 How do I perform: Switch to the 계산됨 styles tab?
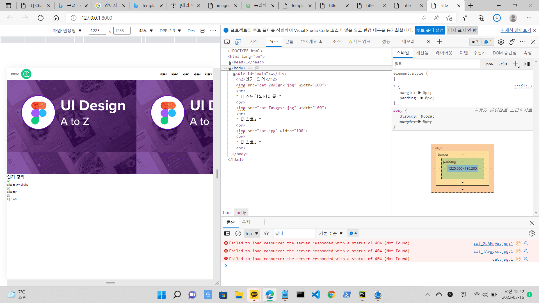pos(422,53)
